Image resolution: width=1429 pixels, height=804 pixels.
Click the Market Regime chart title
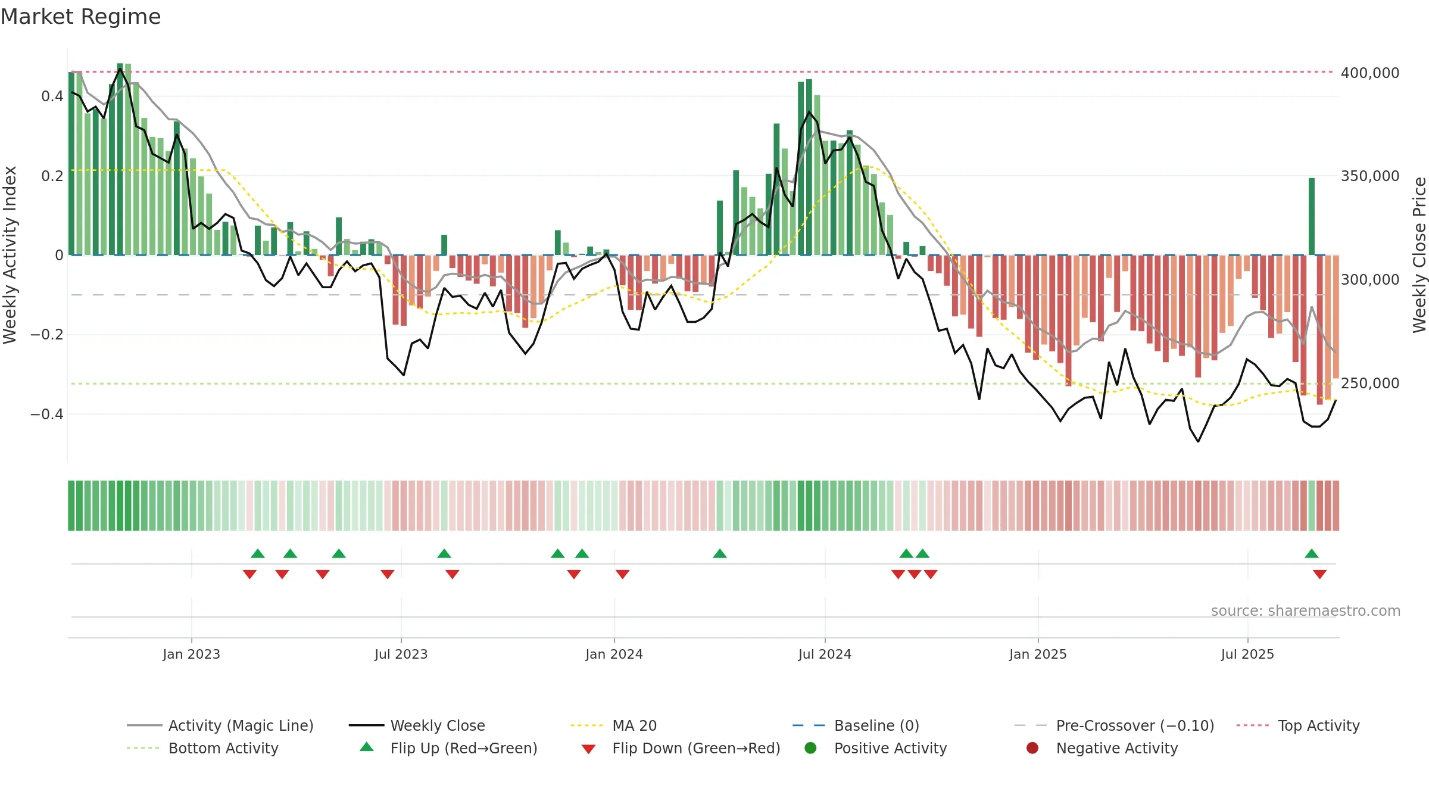(80, 17)
